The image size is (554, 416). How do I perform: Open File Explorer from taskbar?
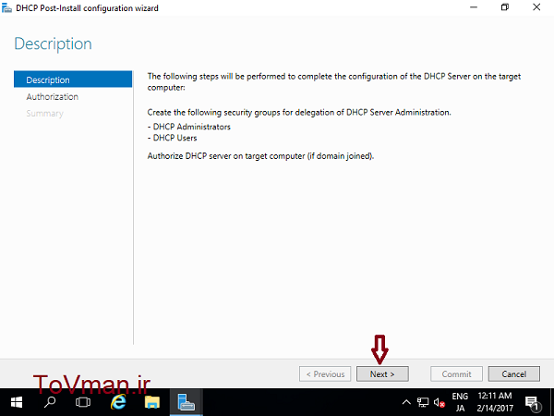(151, 403)
